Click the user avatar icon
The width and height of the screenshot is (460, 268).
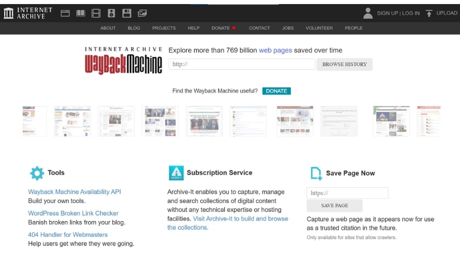pyautogui.click(x=368, y=13)
